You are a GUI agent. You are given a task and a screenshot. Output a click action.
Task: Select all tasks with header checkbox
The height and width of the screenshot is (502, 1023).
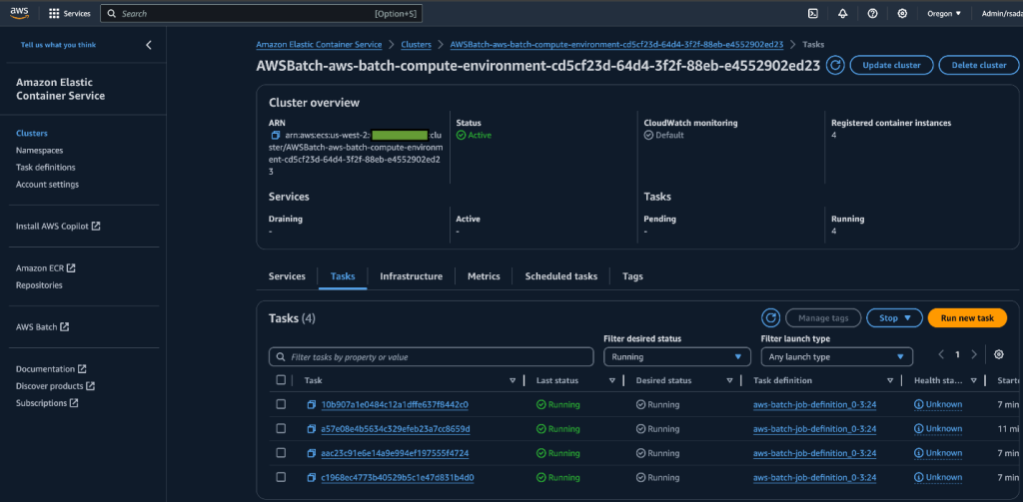pyautogui.click(x=281, y=380)
